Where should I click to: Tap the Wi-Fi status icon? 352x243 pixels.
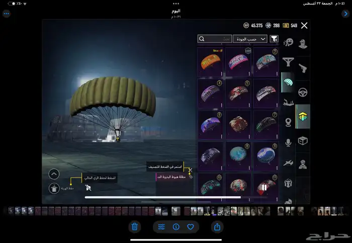tap(25, 4)
